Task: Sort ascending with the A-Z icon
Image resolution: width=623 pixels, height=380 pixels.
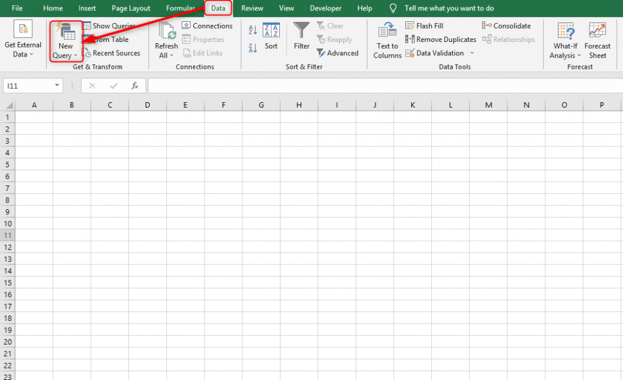Action: coord(252,29)
